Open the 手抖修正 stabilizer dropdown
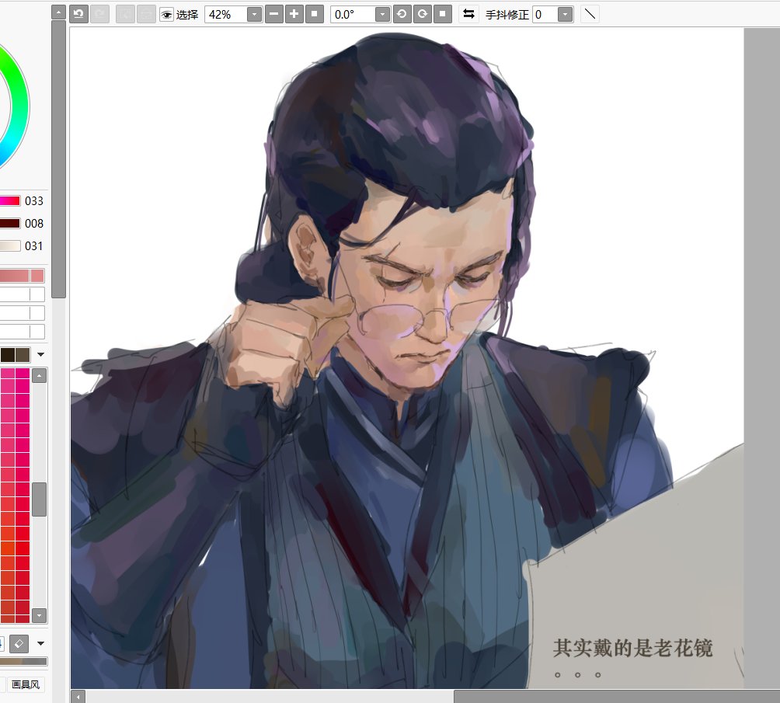The width and height of the screenshot is (780, 703). (x=565, y=15)
